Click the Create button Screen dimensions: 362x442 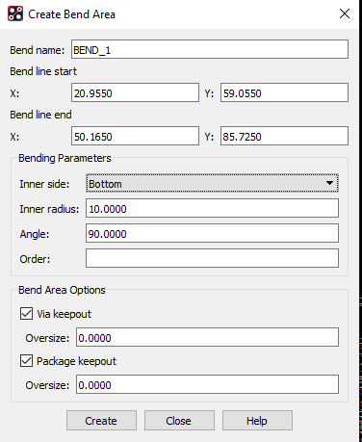[101, 421]
